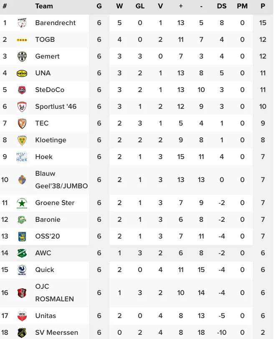Open the Gemert club crest
Viewport: 274px width, 339px height.
coord(22,56)
